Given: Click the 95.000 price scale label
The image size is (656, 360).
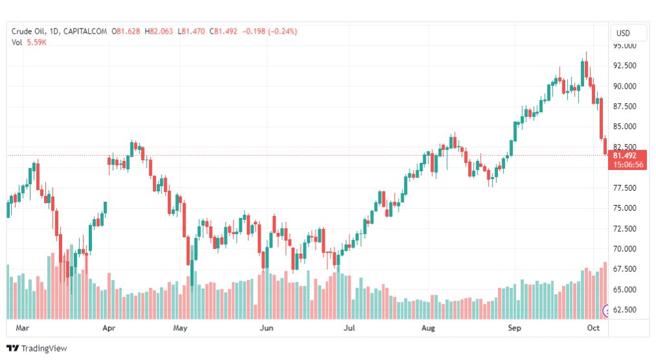Looking at the screenshot, I should pyautogui.click(x=625, y=46).
